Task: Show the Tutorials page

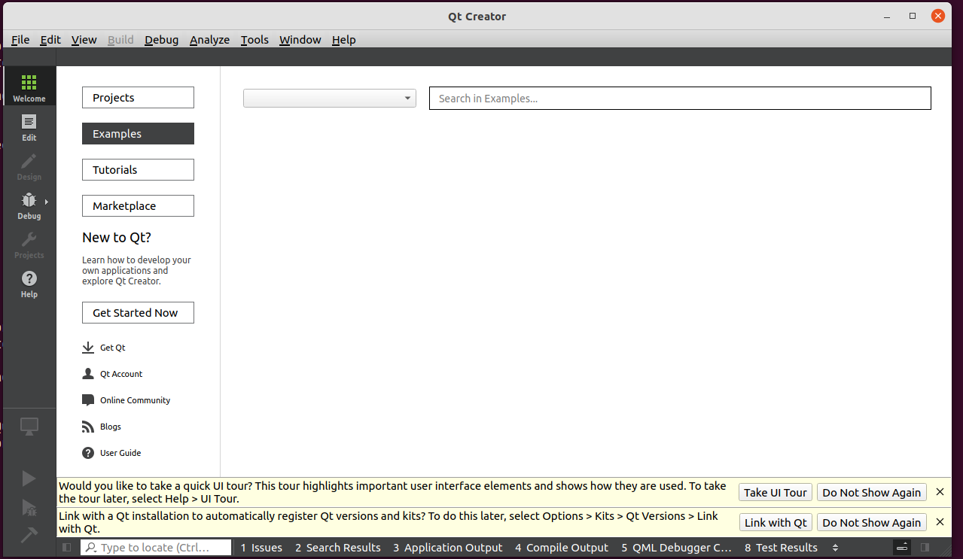Action: [138, 170]
